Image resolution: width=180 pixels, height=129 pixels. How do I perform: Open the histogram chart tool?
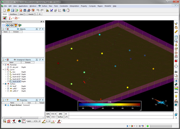tap(47, 10)
